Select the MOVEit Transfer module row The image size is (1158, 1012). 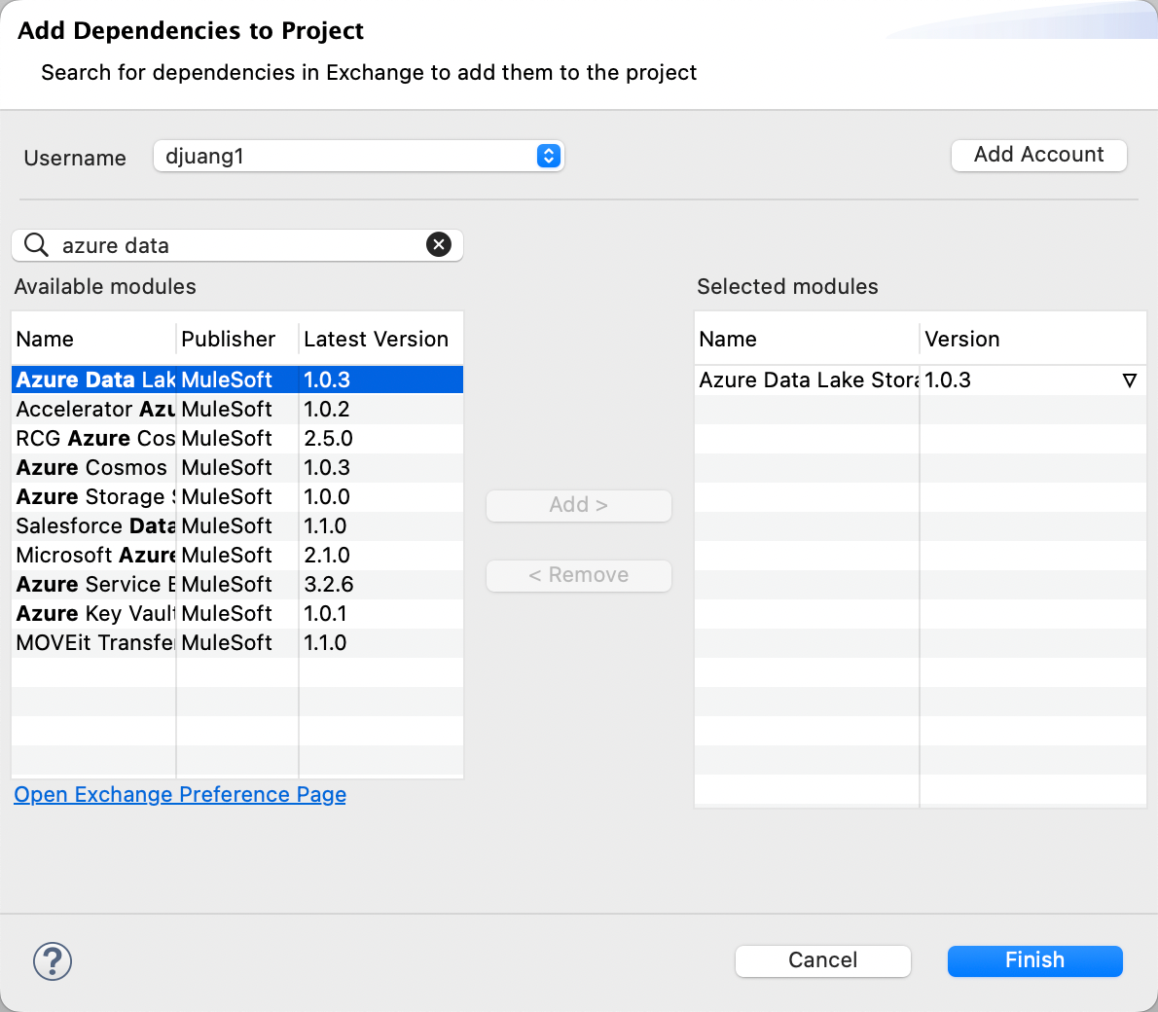[x=95, y=643]
